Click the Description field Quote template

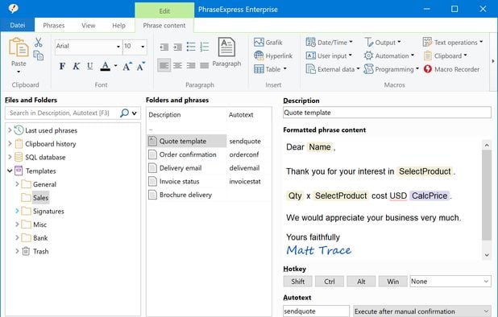(387, 113)
